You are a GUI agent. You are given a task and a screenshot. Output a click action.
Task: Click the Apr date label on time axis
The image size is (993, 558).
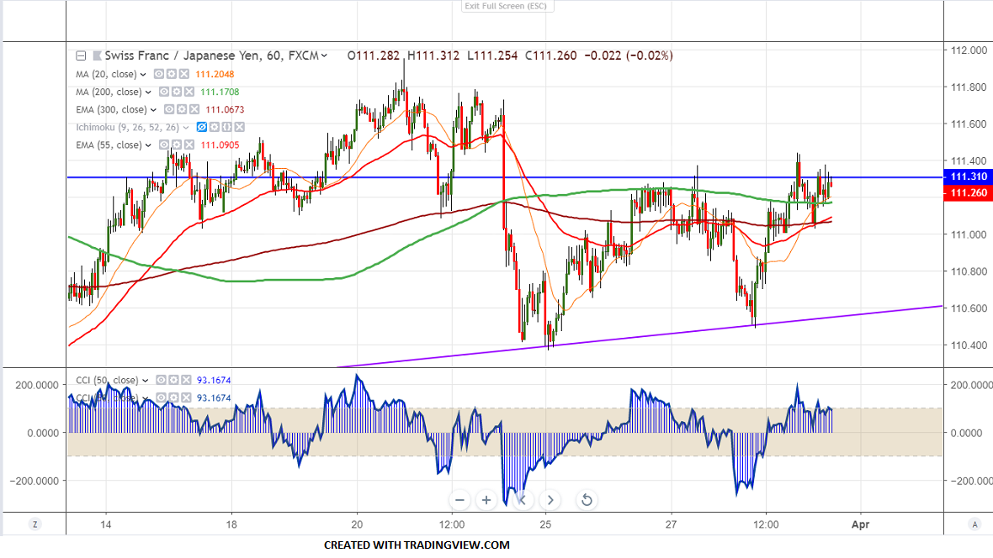pyautogui.click(x=861, y=524)
